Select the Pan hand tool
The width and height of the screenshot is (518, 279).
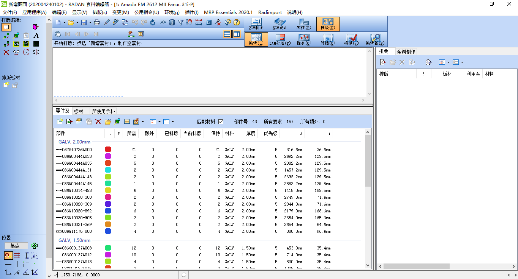pyautogui.click(x=58, y=34)
